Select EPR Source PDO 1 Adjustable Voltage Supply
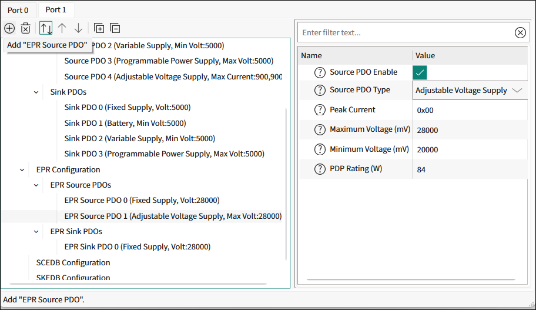This screenshot has width=536, height=310. 173,216
